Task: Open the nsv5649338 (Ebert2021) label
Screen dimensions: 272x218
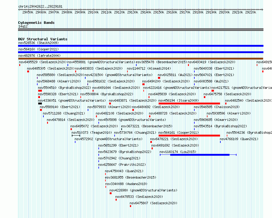Action: tap(214, 68)
